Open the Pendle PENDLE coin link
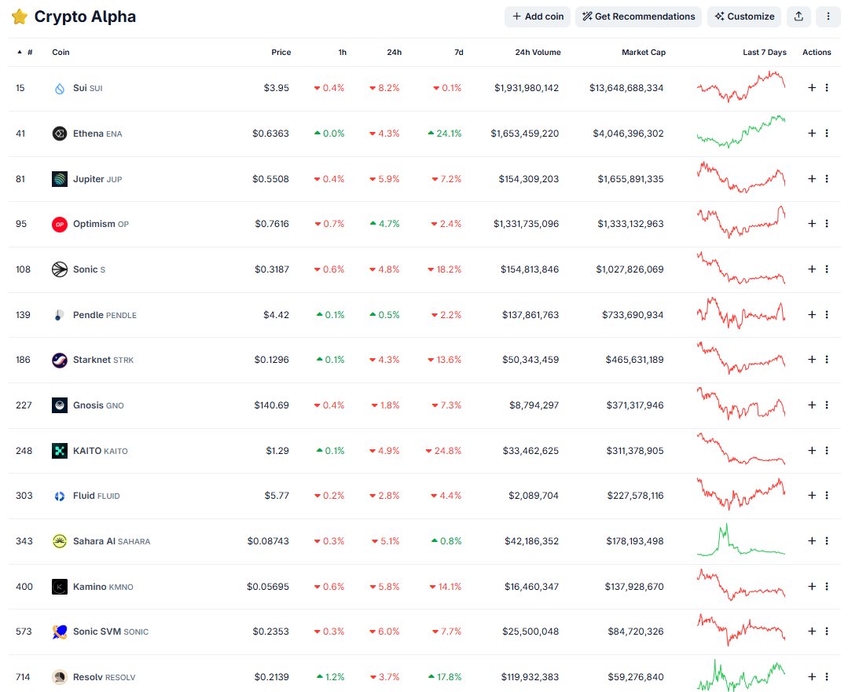This screenshot has height=692, width=848. [105, 315]
